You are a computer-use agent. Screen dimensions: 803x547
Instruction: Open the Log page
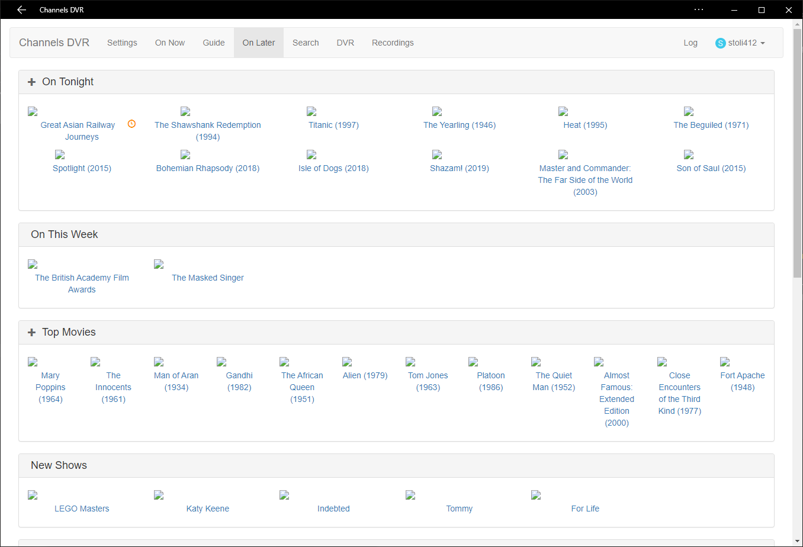pos(690,43)
